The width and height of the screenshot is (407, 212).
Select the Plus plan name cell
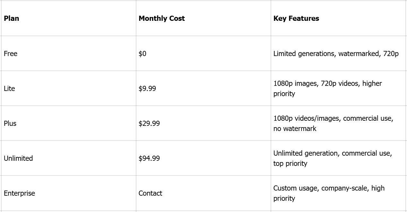(10, 124)
